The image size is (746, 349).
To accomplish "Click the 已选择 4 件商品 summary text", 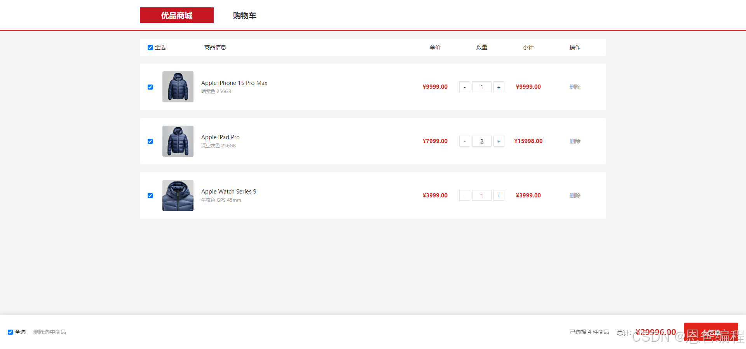I will (589, 332).
